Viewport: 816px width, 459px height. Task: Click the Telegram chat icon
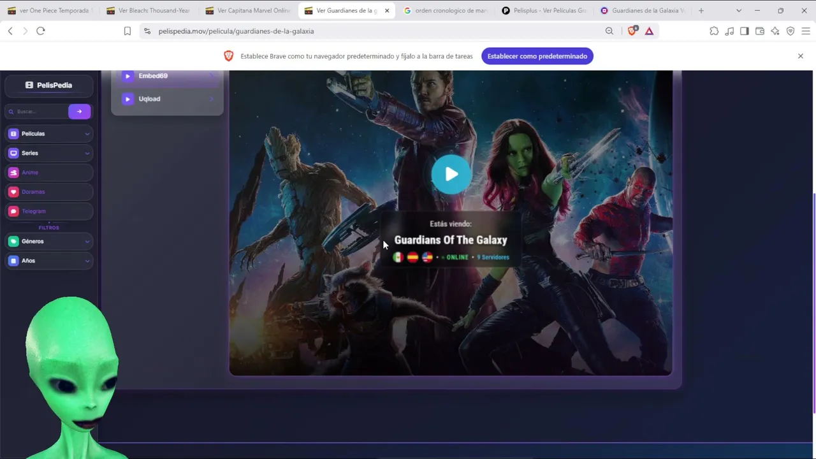click(x=13, y=211)
